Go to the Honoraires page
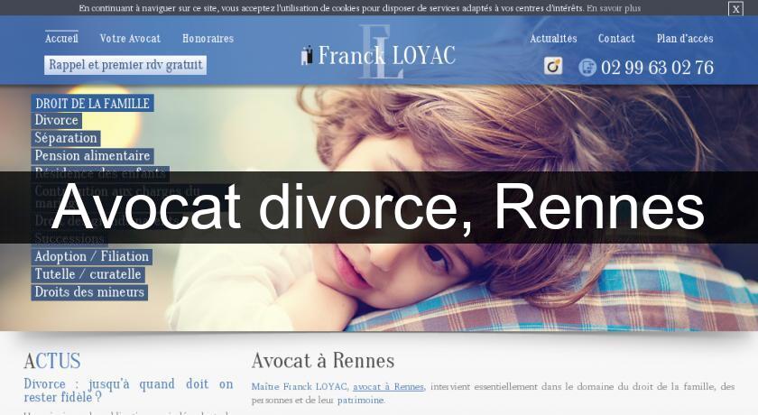The image size is (758, 415). [x=208, y=39]
